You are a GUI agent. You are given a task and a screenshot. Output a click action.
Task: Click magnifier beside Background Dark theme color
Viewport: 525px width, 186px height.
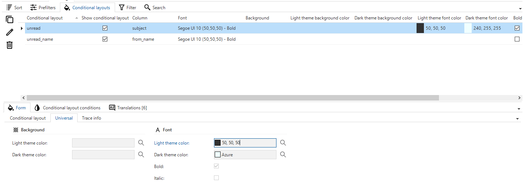(x=141, y=155)
